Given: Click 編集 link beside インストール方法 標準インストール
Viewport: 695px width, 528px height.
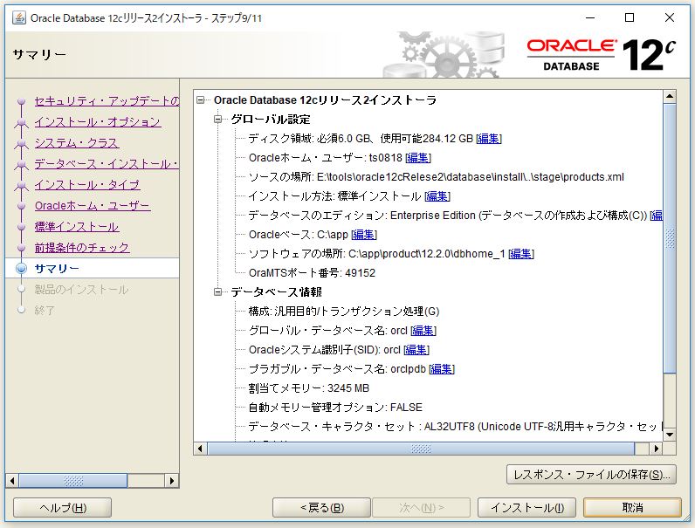Looking at the screenshot, I should click(437, 196).
